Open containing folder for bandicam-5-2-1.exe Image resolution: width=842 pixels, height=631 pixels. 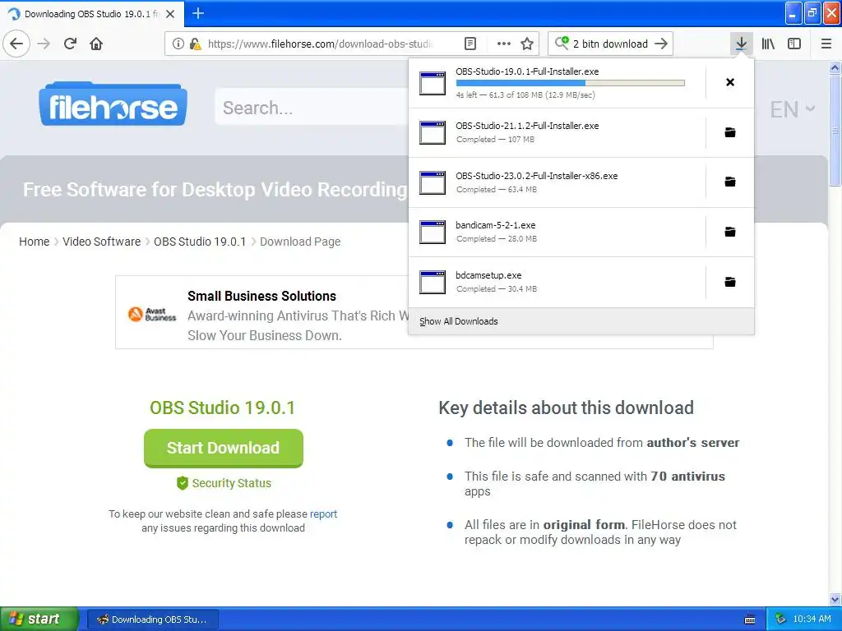[730, 232]
